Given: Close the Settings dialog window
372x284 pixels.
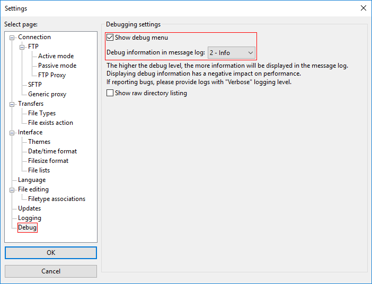Looking at the screenshot, I should coord(363,8).
